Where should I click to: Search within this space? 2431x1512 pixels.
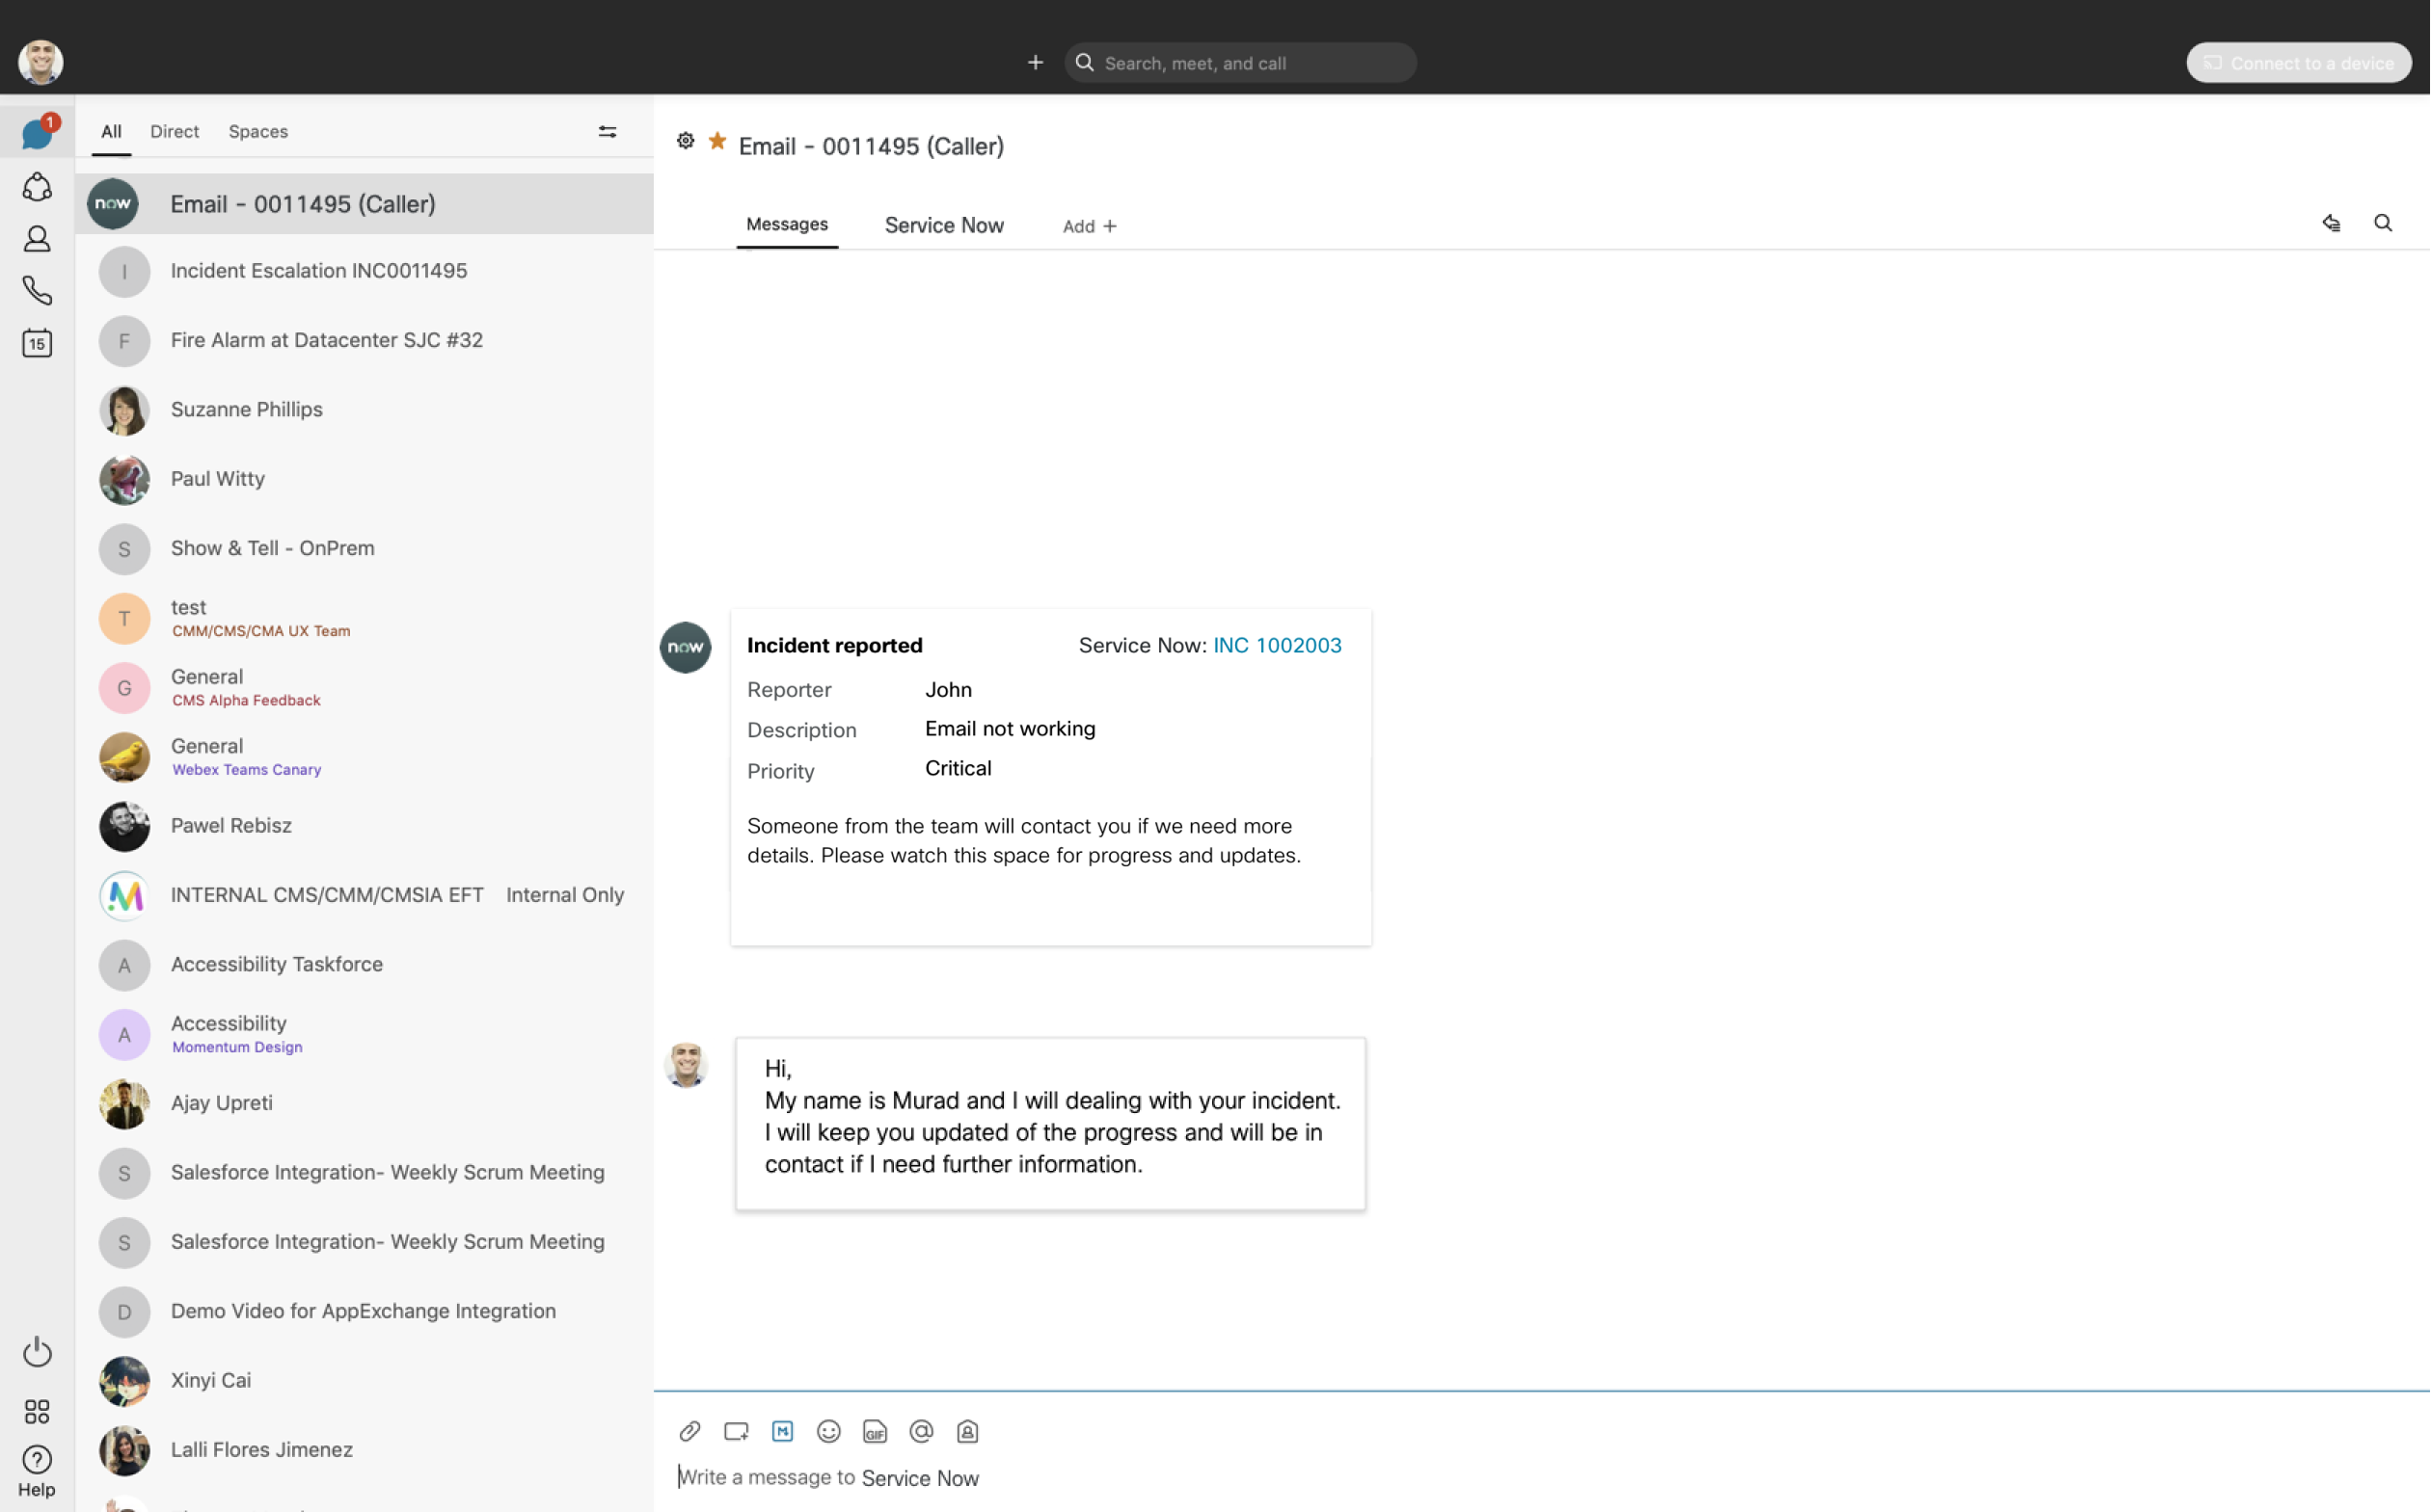[x=2384, y=223]
